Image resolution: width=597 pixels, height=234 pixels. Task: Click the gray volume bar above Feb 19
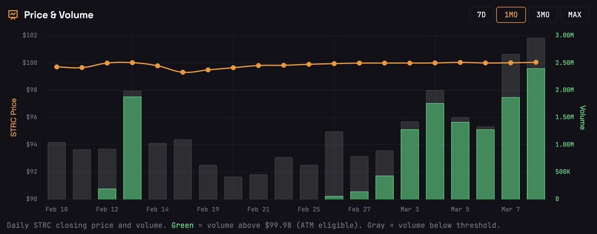[x=208, y=182]
